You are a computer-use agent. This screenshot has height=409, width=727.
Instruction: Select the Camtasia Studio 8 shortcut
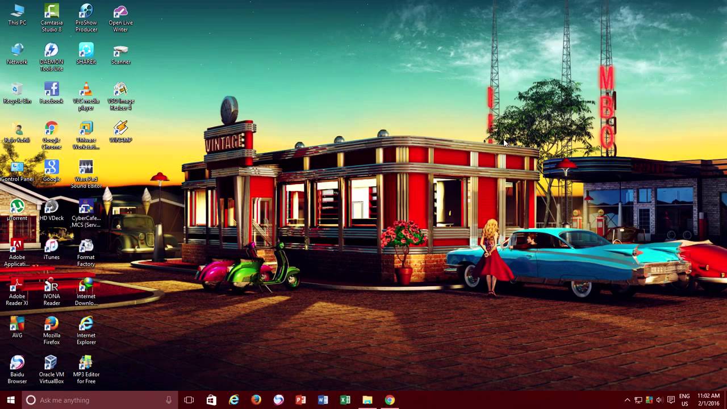click(52, 18)
